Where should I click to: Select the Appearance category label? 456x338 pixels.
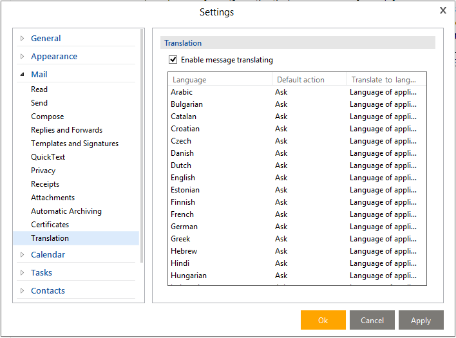(54, 56)
